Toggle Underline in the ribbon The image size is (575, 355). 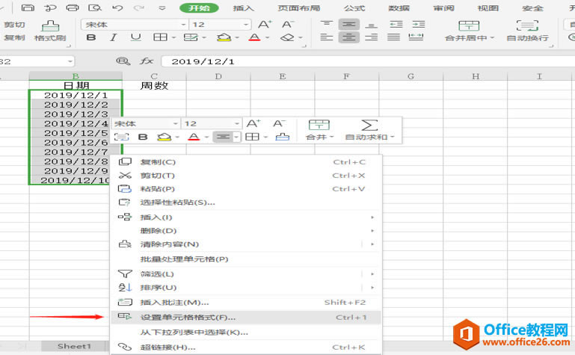(135, 37)
